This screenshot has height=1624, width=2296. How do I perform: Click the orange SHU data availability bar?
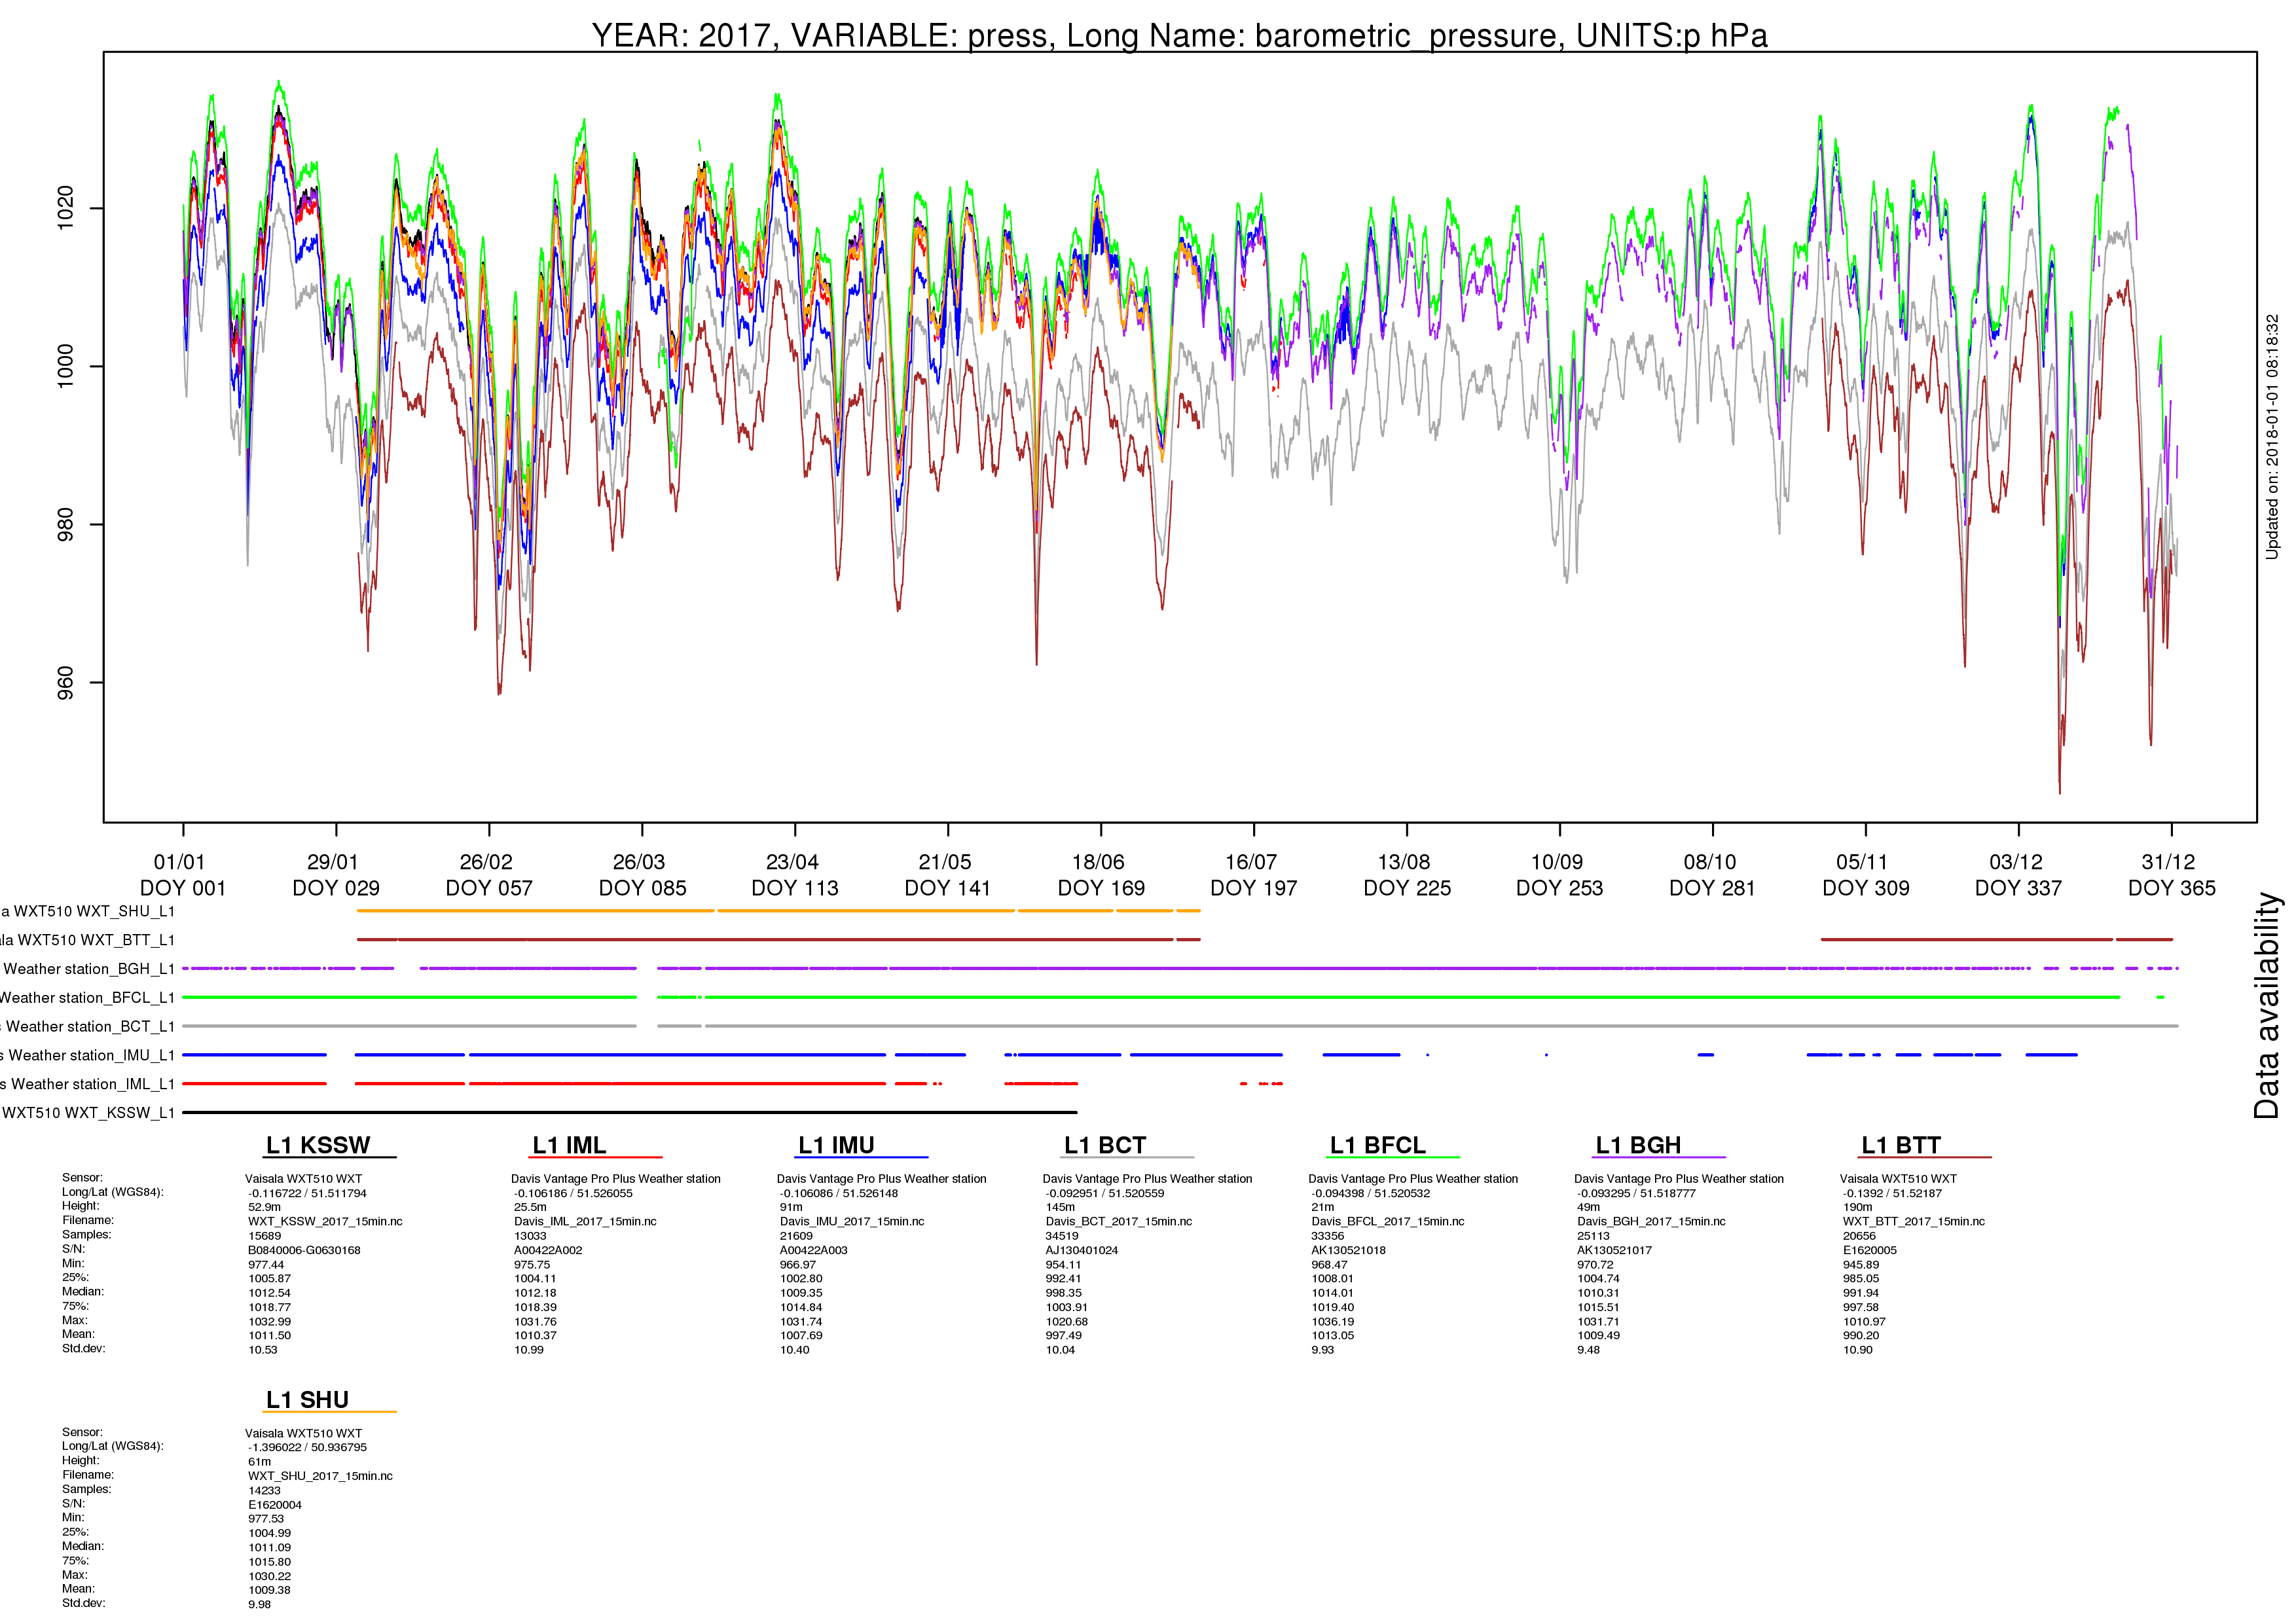tap(779, 911)
